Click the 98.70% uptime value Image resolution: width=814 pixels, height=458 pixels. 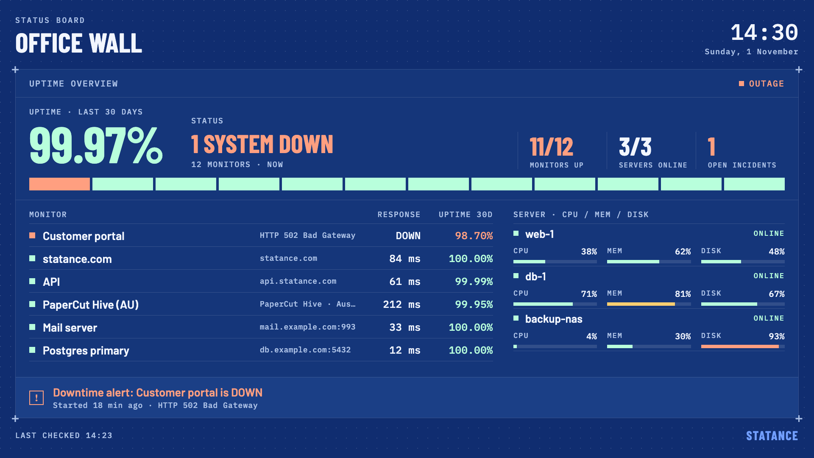tap(474, 236)
